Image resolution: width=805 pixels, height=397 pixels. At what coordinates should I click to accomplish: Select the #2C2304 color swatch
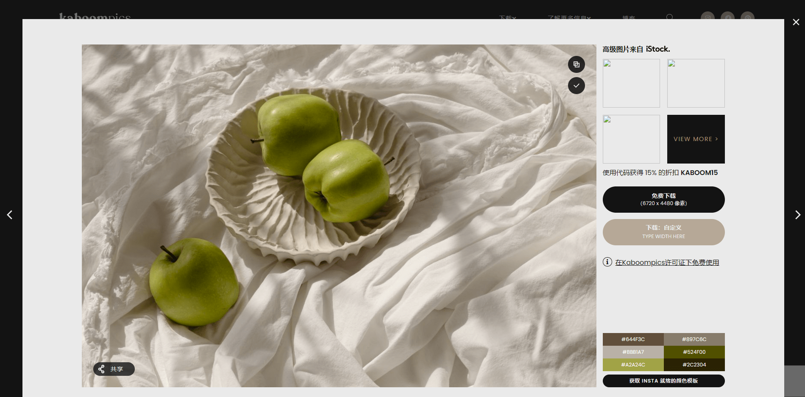(694, 365)
